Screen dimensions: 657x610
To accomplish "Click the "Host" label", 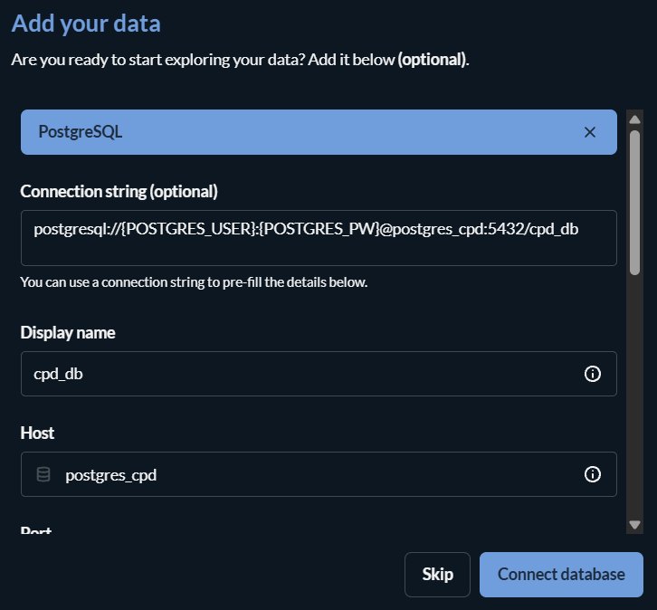I will tap(38, 433).
